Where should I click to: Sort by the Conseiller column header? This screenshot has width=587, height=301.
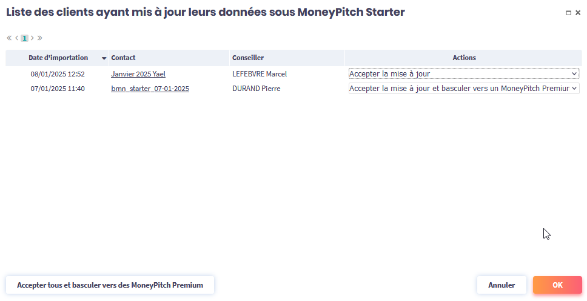coord(247,58)
